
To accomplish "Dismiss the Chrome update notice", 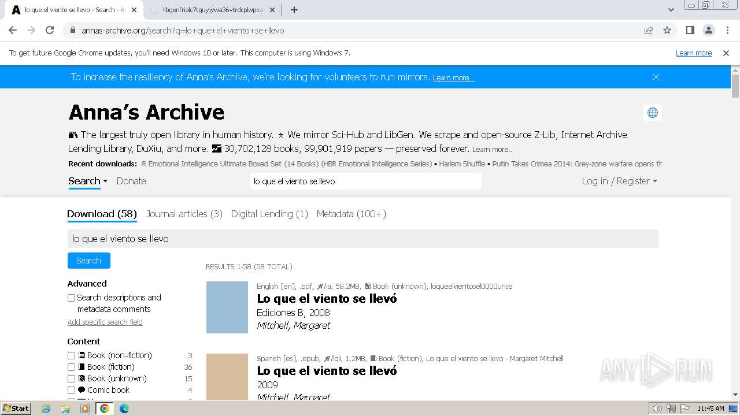I will click(726, 53).
